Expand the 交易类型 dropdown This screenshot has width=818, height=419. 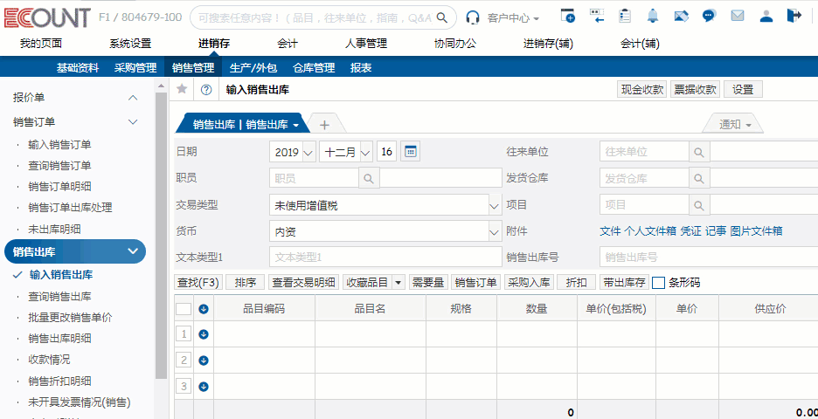493,205
